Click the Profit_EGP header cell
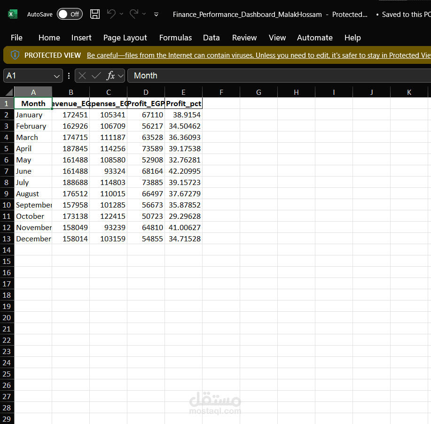 pyautogui.click(x=146, y=103)
